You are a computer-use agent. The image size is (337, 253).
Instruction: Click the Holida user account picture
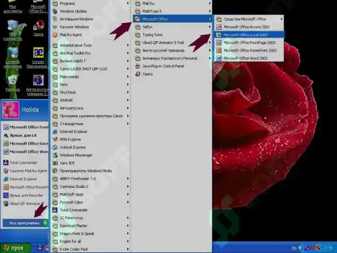pos(11,111)
